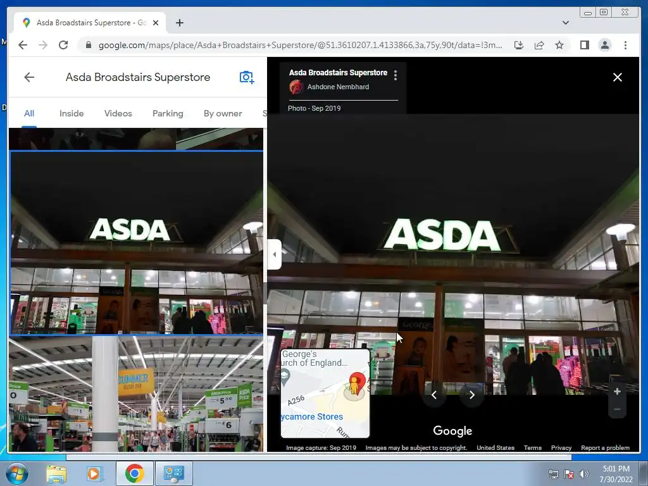Toggle the Chrome side panel icon
Viewport: 648px width, 486px height.
click(584, 45)
